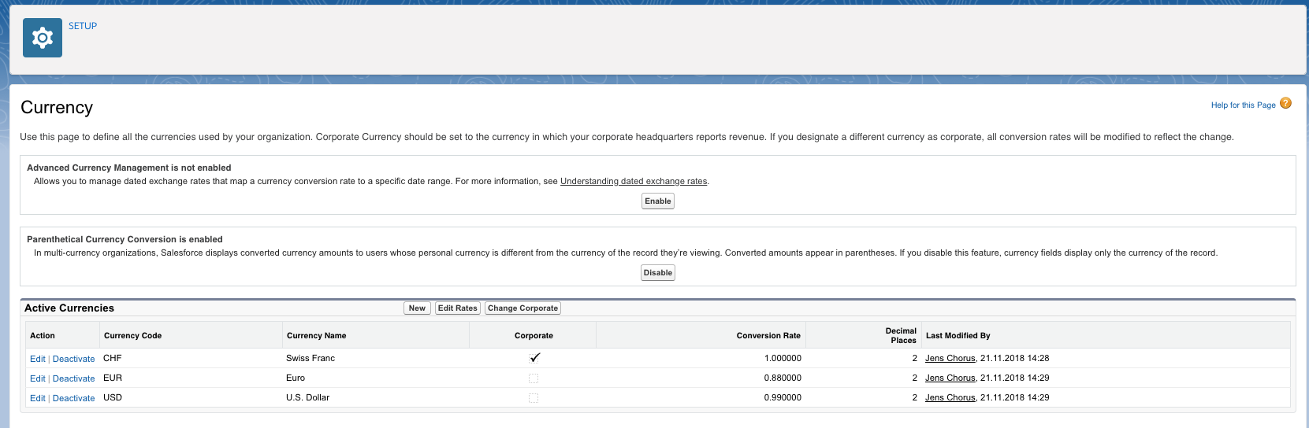
Task: Deactivate the USD currency
Action: click(x=73, y=398)
